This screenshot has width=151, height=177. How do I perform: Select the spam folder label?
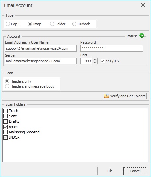(13, 127)
